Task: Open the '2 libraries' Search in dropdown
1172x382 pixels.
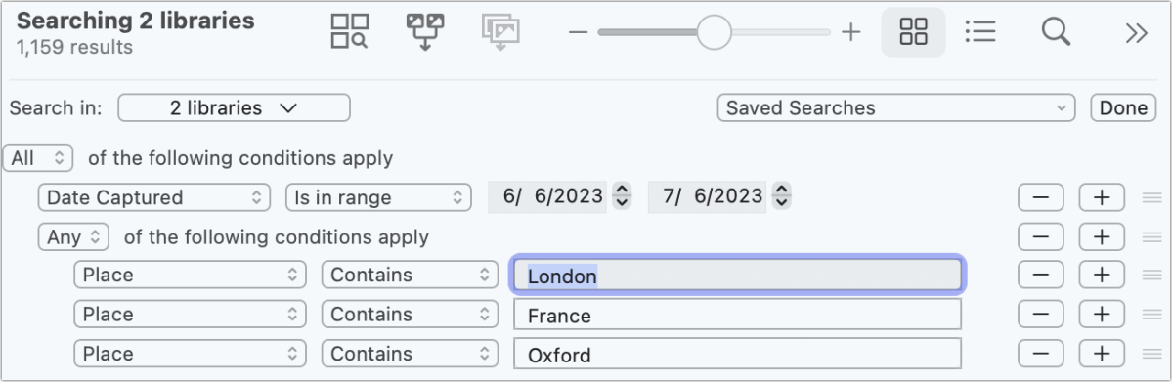Action: pyautogui.click(x=234, y=107)
